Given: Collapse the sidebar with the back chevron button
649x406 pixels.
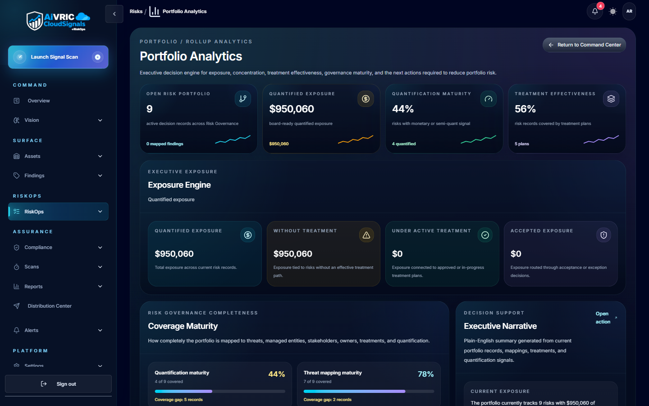Looking at the screenshot, I should [x=114, y=14].
